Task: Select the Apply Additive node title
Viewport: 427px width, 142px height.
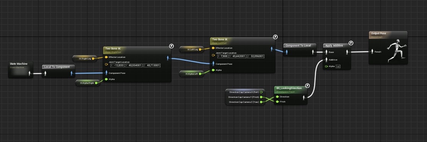Action: point(334,45)
